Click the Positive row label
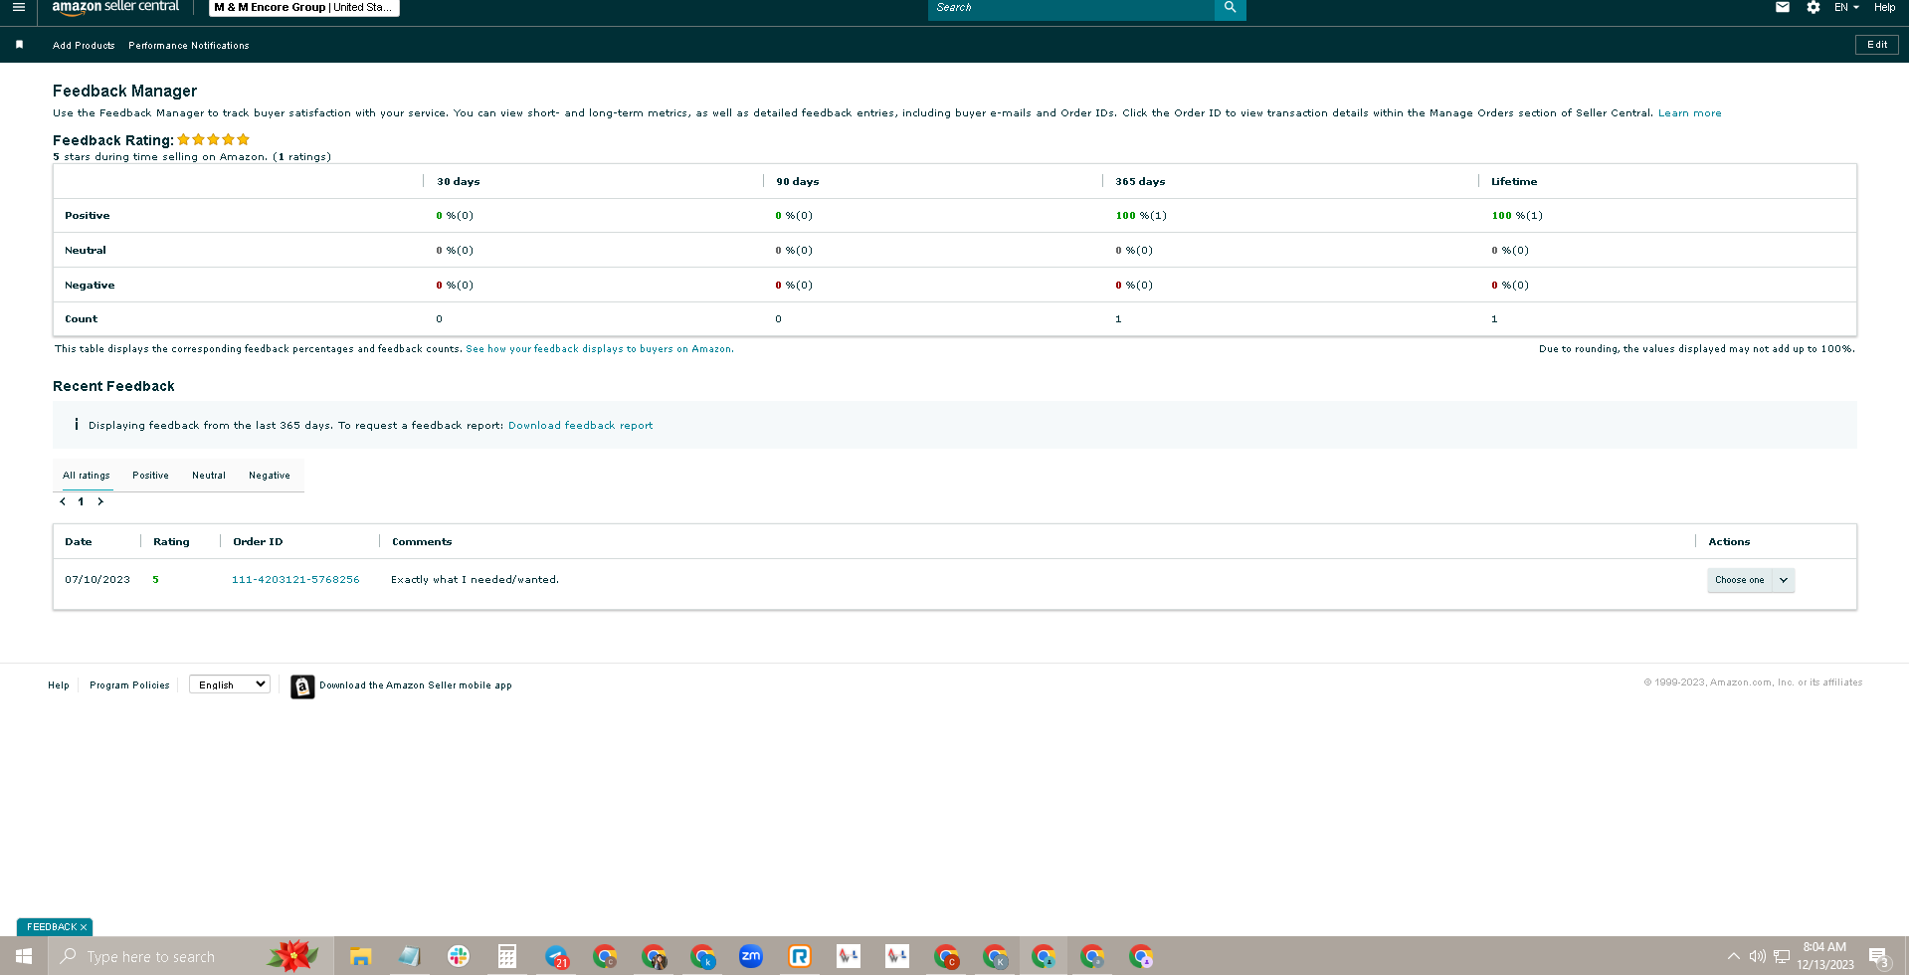Screen dimensions: 1909x975 pyautogui.click(x=88, y=216)
